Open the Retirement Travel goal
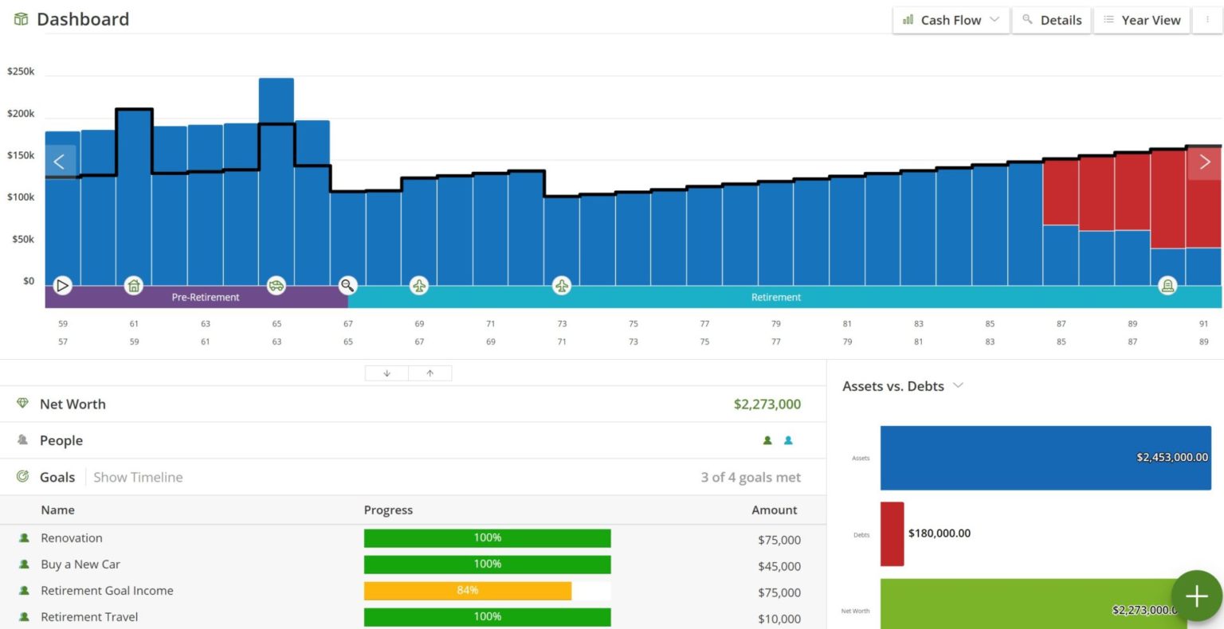The height and width of the screenshot is (629, 1224). pos(89,617)
